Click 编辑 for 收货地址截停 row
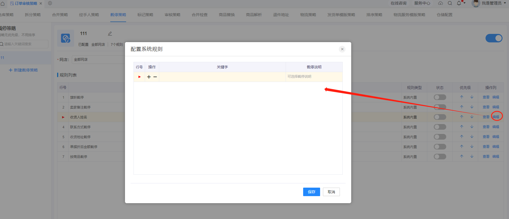The height and width of the screenshot is (219, 509). 496,137
